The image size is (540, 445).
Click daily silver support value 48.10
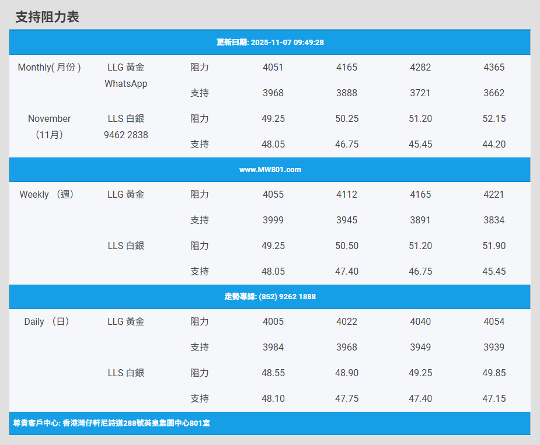273,398
